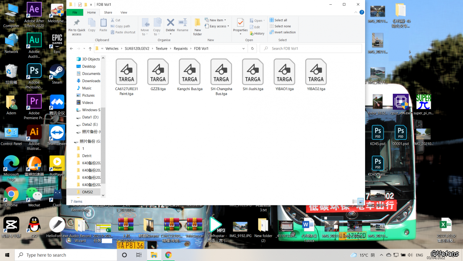
Task: Open Steam from the desktop
Action: tap(57, 74)
